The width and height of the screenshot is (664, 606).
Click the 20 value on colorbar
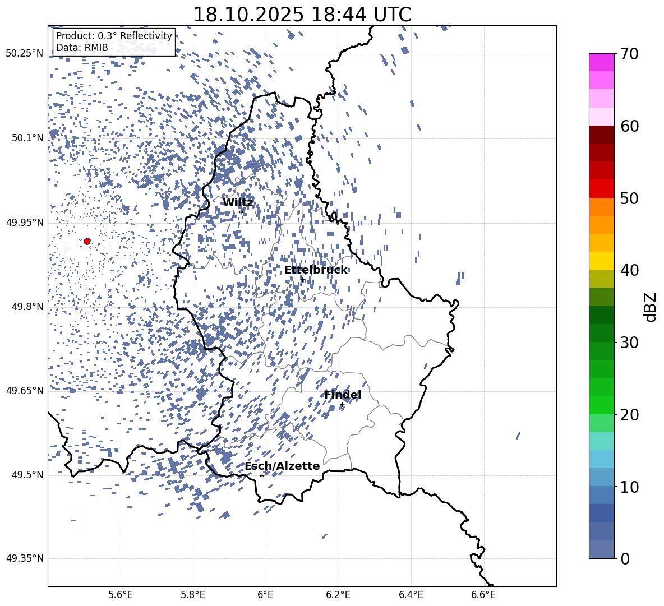click(629, 415)
